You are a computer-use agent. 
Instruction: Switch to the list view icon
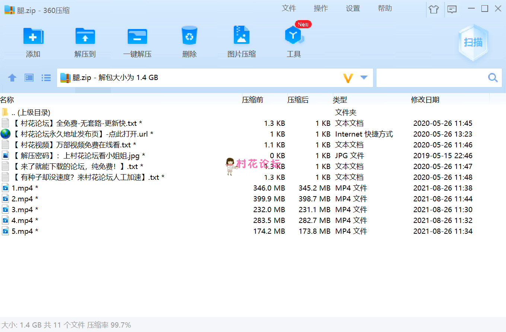pyautogui.click(x=46, y=78)
